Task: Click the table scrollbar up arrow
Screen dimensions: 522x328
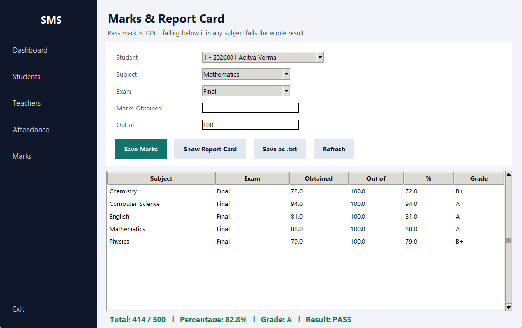Action: (508, 175)
